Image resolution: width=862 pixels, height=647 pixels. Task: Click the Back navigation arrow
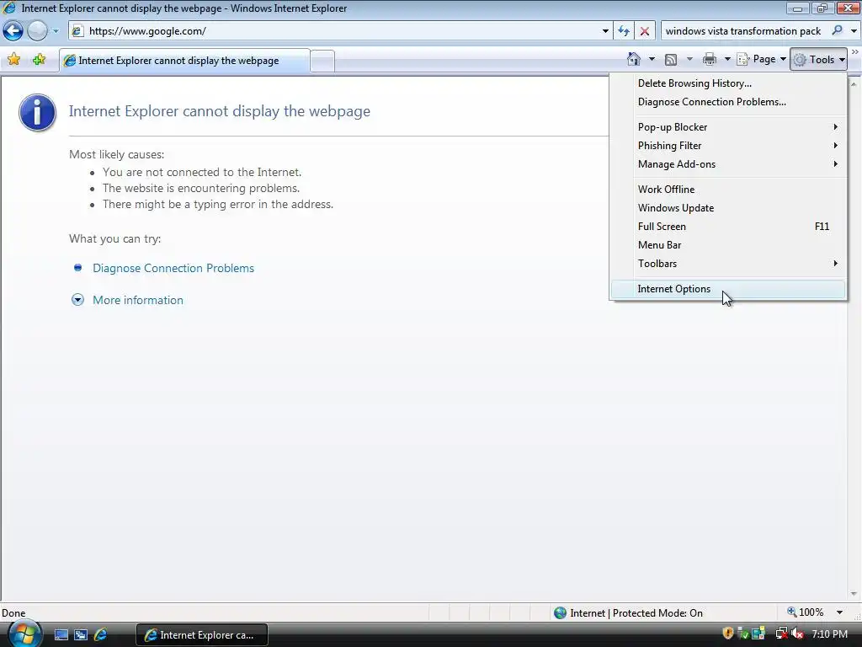(x=13, y=31)
